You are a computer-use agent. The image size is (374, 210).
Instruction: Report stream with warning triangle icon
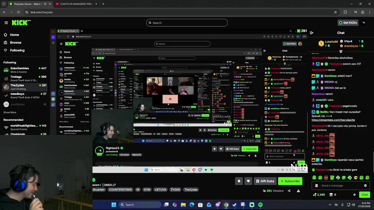click(298, 191)
